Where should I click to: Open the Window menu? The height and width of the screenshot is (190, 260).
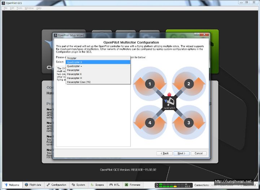click(x=29, y=8)
